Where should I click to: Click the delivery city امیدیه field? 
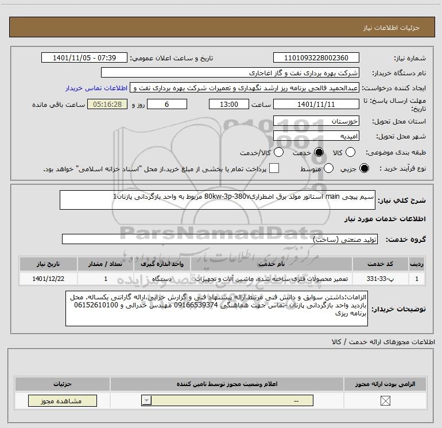point(316,136)
